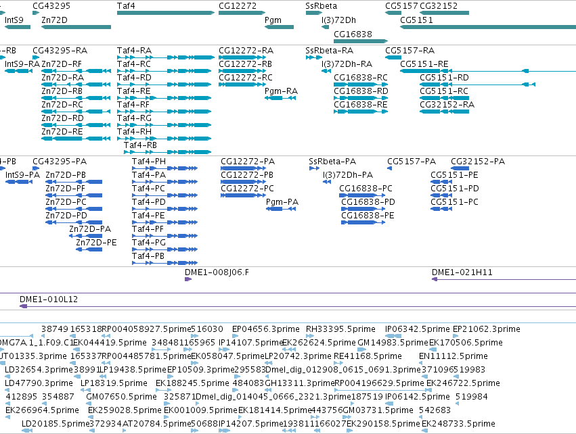This screenshot has width=576, height=434.
Task: Click the Taf4 gene label
Action: tap(126, 6)
